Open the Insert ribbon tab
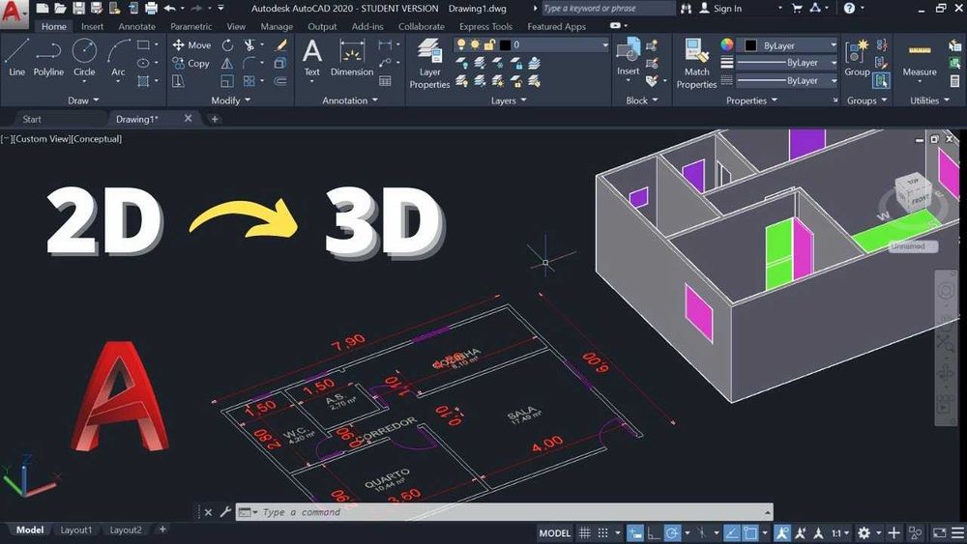 pyautogui.click(x=93, y=26)
